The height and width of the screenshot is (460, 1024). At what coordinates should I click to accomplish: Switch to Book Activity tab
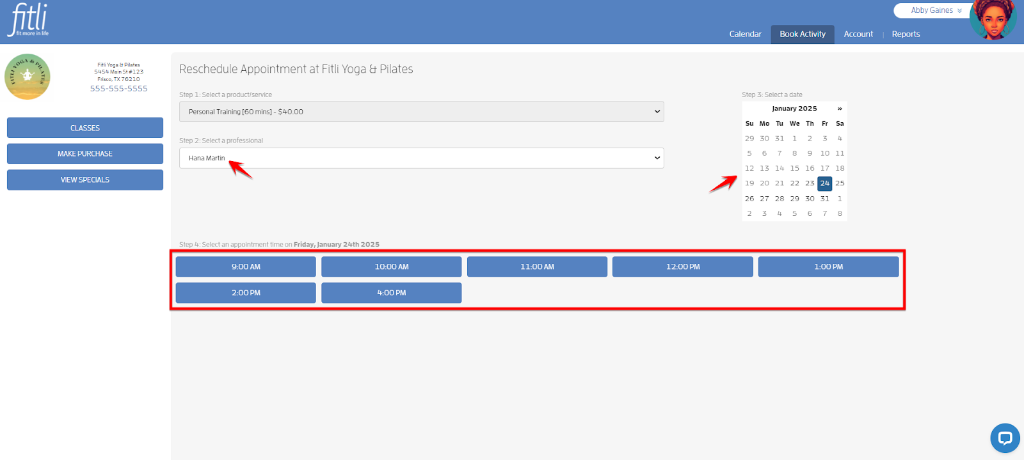(803, 34)
